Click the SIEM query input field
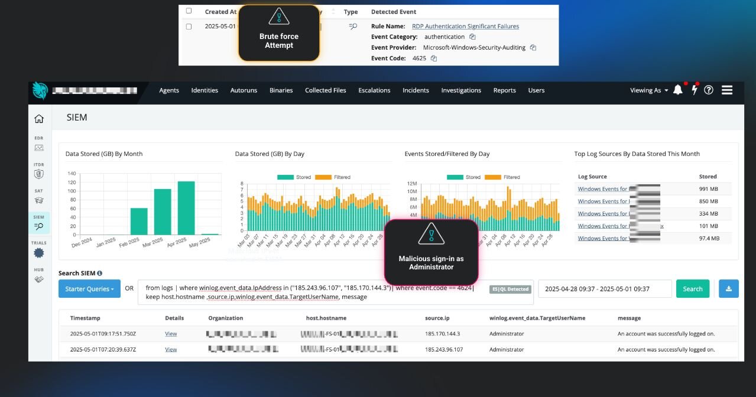756x397 pixels. pyautogui.click(x=336, y=292)
